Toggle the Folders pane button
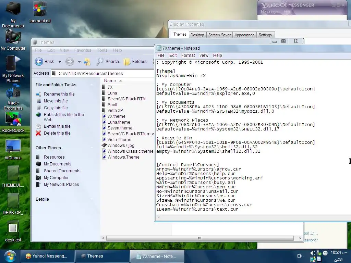Viewport: 351px width, 263px height. pyautogui.click(x=135, y=62)
